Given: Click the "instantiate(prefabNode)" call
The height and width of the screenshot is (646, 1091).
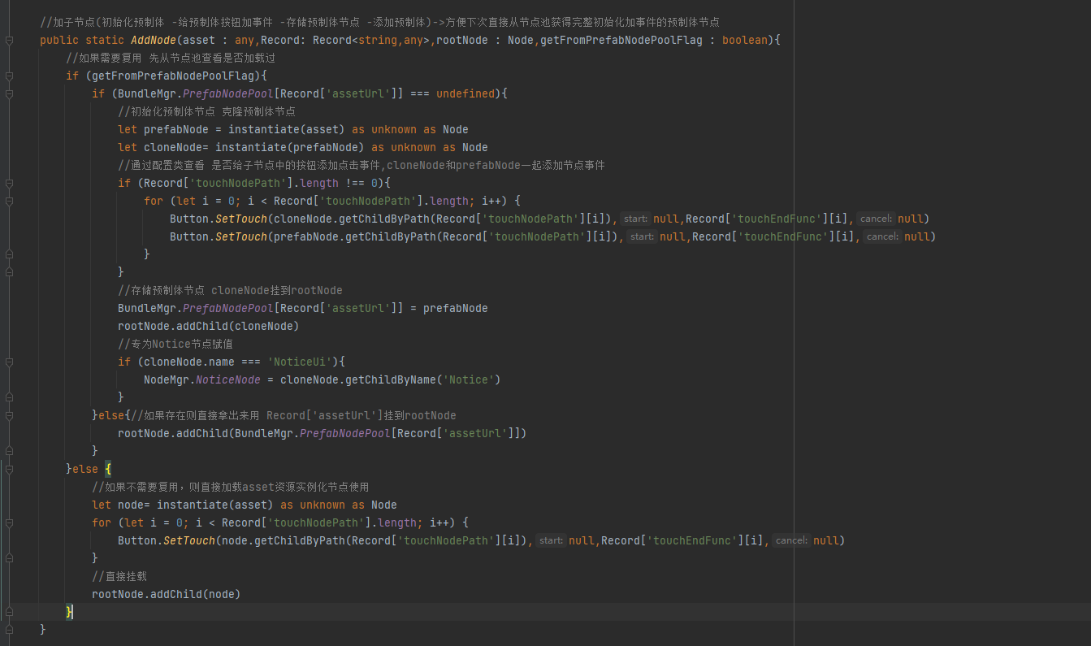Looking at the screenshot, I should pos(290,147).
